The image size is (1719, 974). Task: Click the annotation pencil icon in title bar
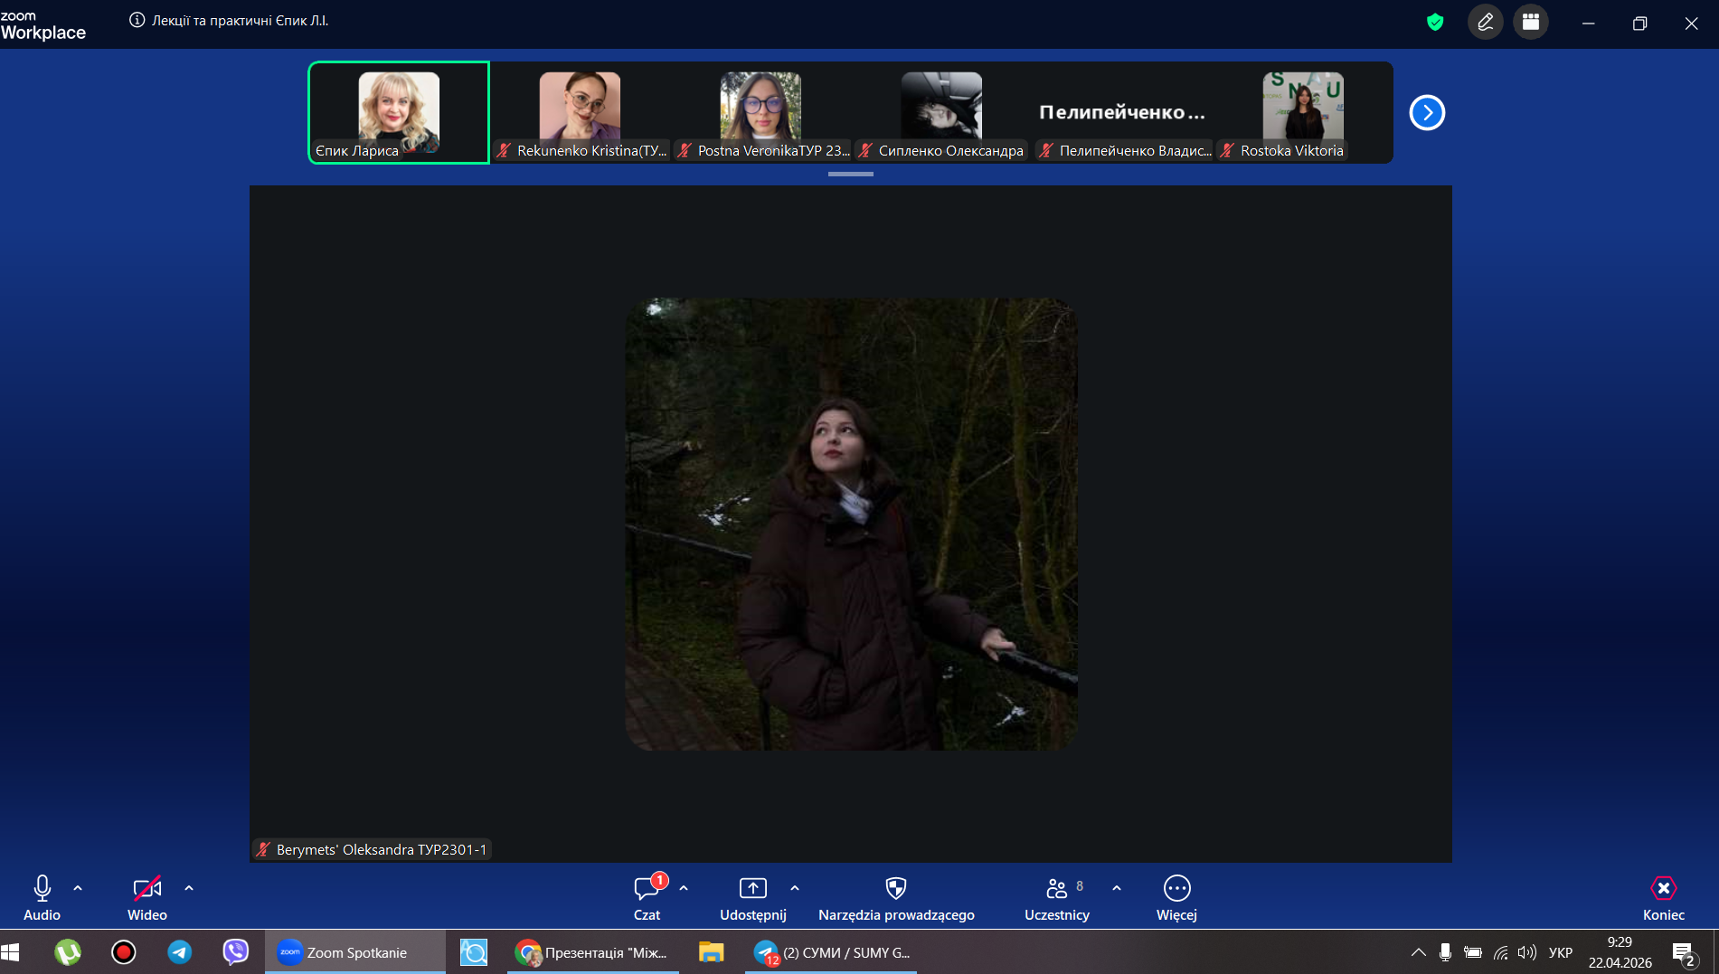[x=1485, y=23]
